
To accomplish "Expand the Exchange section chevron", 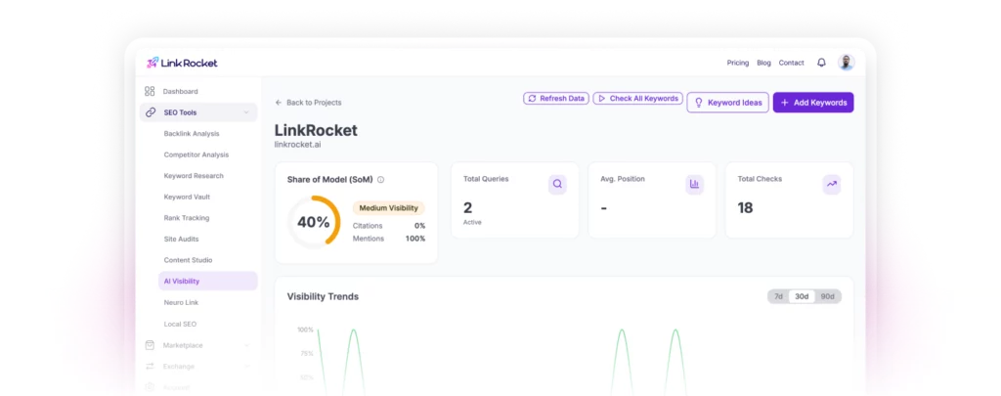I will click(x=246, y=367).
